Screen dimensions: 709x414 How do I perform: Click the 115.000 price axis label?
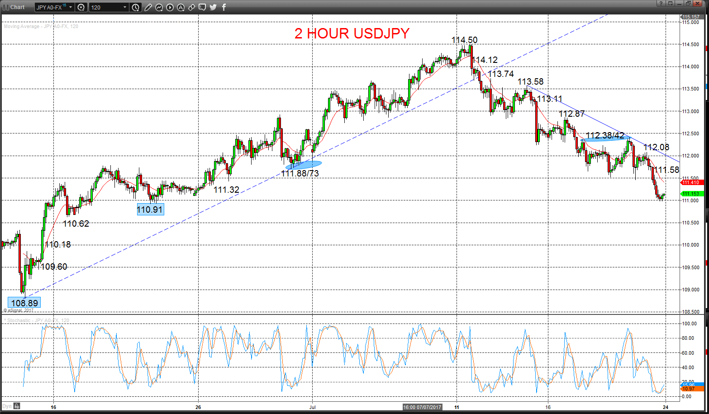[x=691, y=22]
